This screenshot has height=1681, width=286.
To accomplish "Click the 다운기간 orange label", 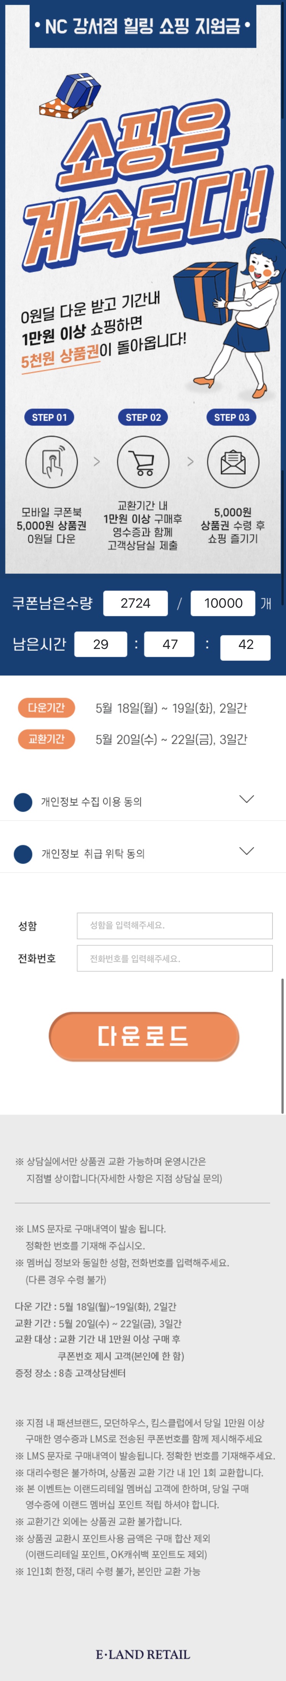I will pos(46,708).
